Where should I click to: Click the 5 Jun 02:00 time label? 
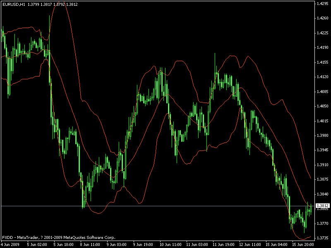[x=37, y=245]
